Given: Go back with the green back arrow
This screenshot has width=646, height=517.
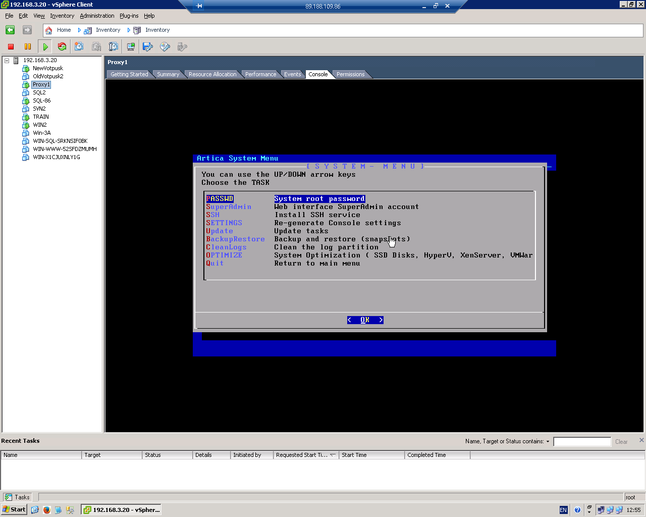Looking at the screenshot, I should 10,30.
